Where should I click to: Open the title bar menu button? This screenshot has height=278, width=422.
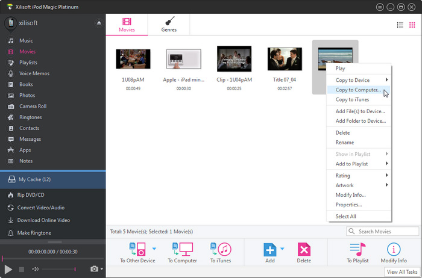tap(380, 7)
